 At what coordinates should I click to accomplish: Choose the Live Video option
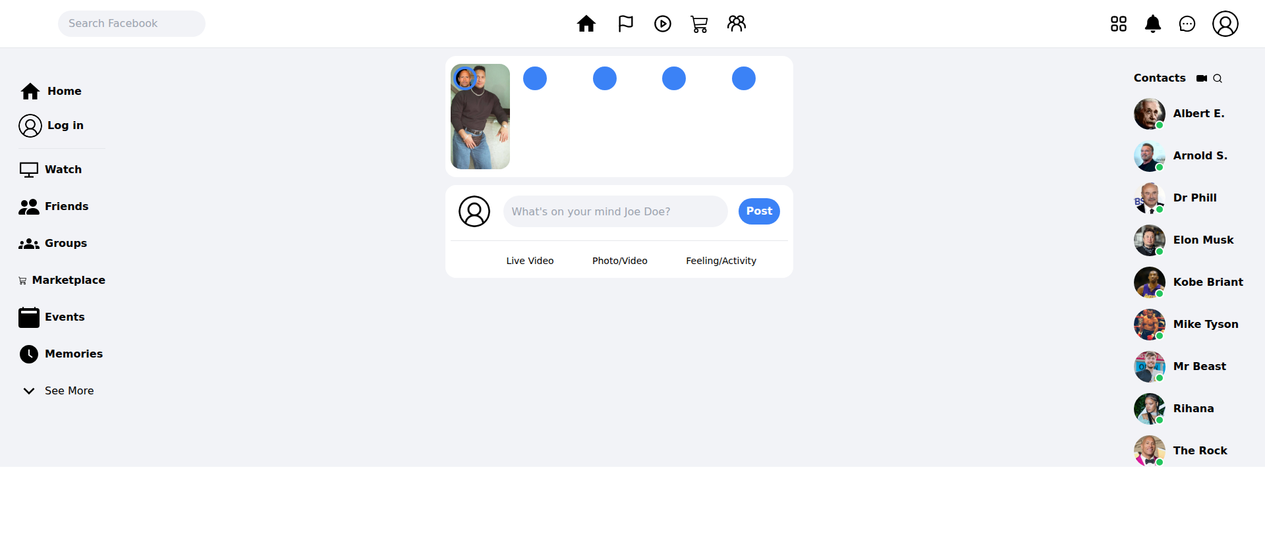[x=530, y=261]
